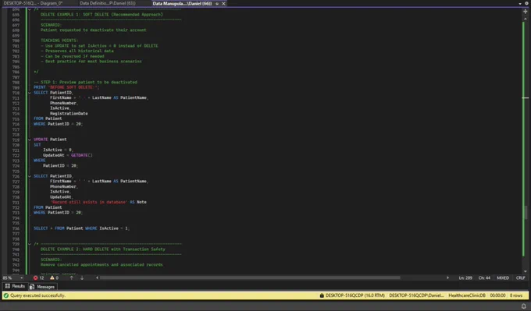
Task: Go to previous issue with up arrow
Action: 72,277
